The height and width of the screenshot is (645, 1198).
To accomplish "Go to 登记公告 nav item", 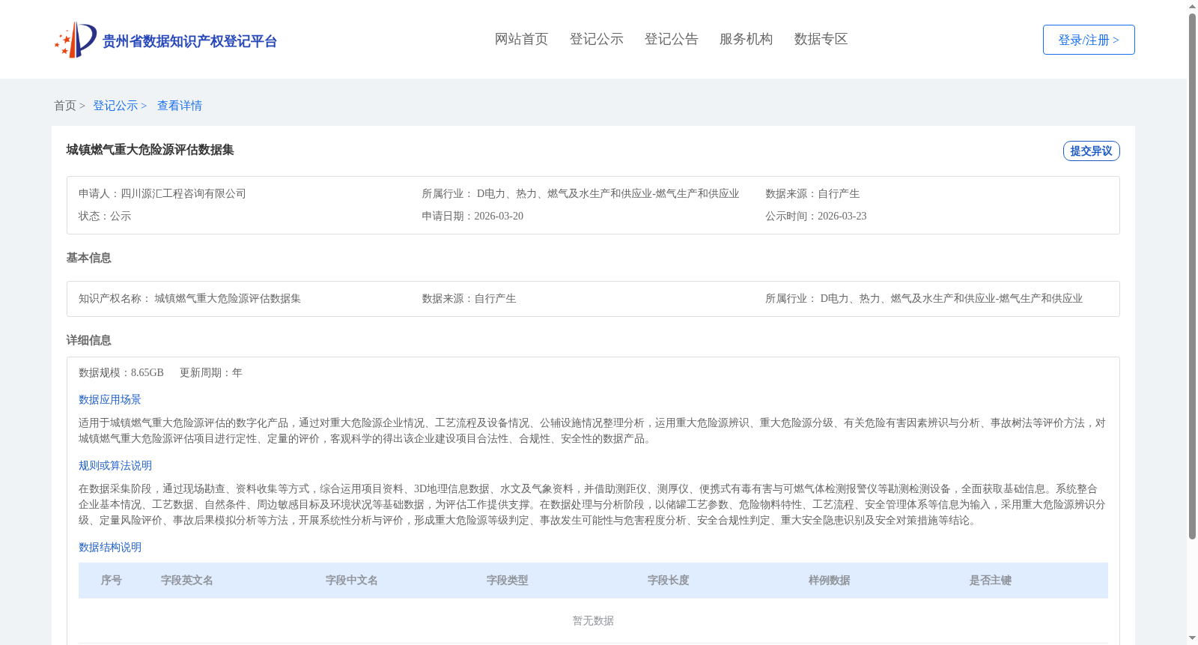I will (x=672, y=39).
